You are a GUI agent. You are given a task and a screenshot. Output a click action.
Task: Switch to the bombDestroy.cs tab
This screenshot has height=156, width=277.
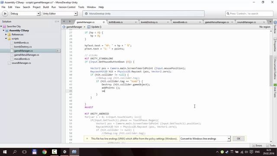pyautogui.click(x=149, y=22)
